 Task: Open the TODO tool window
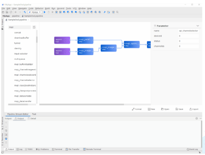tap(29, 149)
